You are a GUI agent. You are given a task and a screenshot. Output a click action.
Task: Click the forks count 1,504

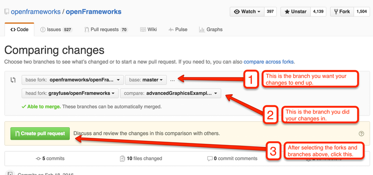point(362,12)
